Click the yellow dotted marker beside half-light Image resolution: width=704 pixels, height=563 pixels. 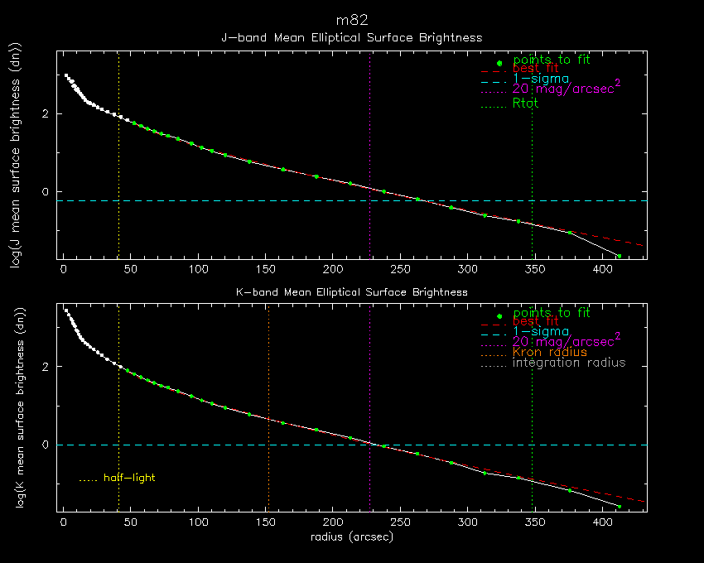coord(88,479)
